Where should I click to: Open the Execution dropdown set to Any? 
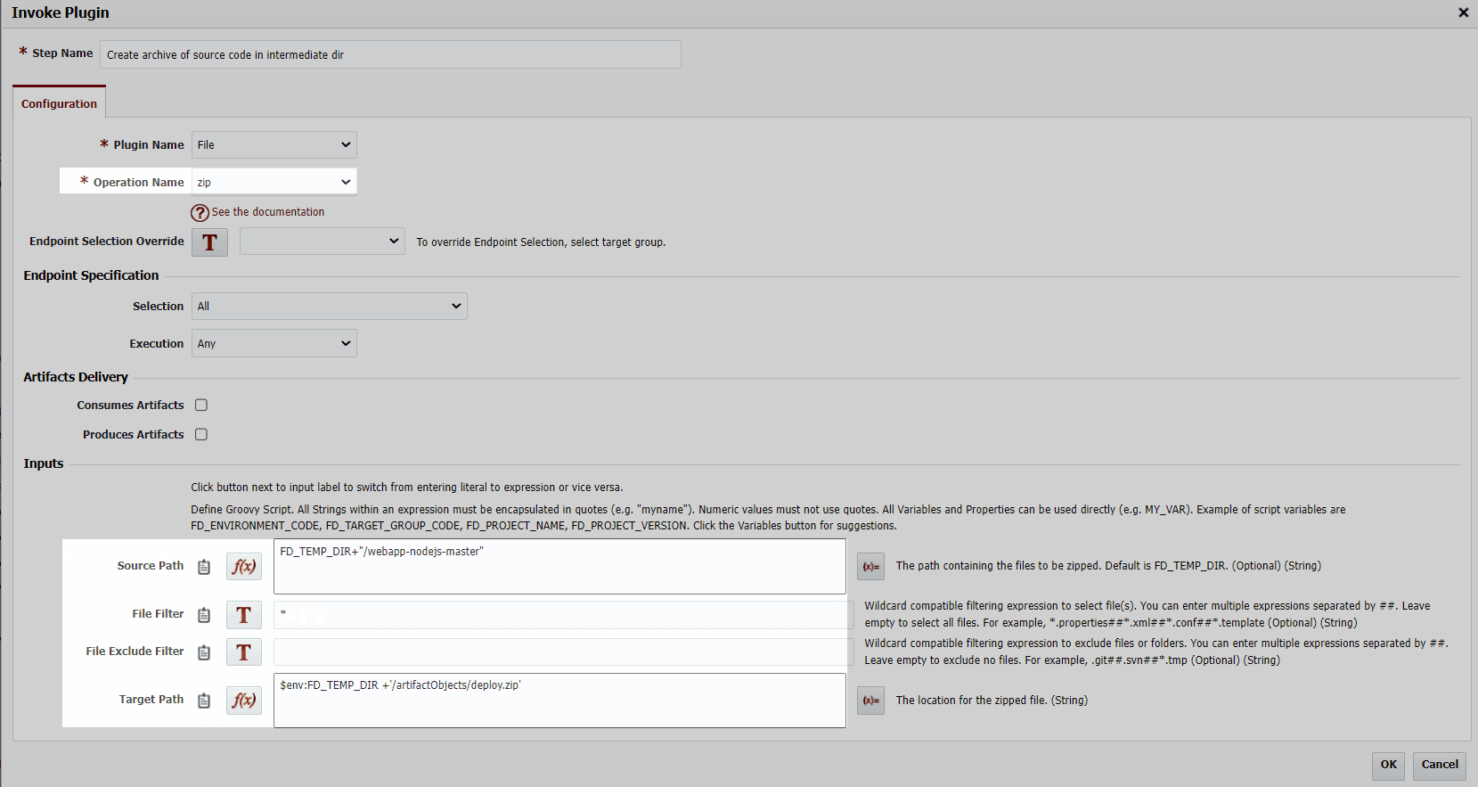click(x=274, y=343)
